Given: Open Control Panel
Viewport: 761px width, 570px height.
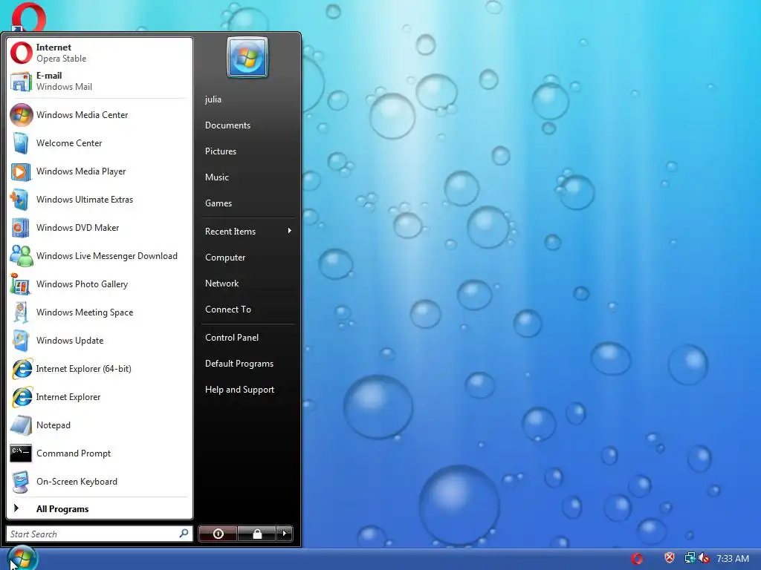Looking at the screenshot, I should (232, 338).
